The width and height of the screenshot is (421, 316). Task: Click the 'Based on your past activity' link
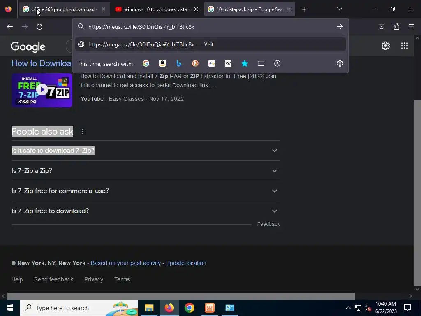point(126,263)
